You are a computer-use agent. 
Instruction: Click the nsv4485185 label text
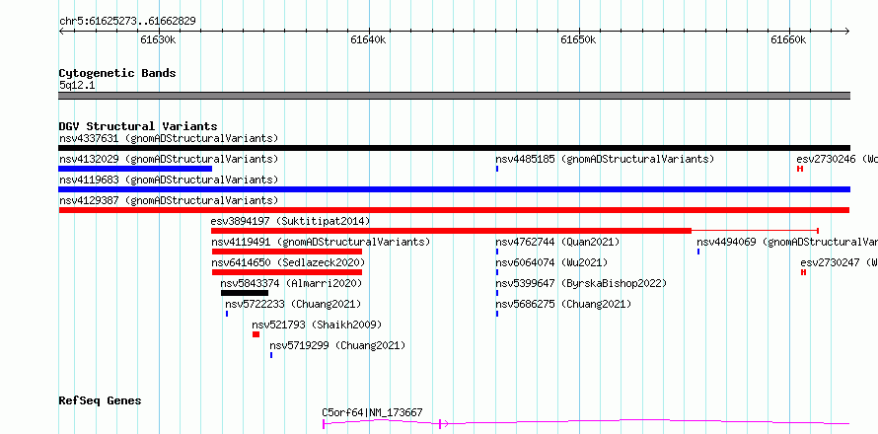[605, 159]
